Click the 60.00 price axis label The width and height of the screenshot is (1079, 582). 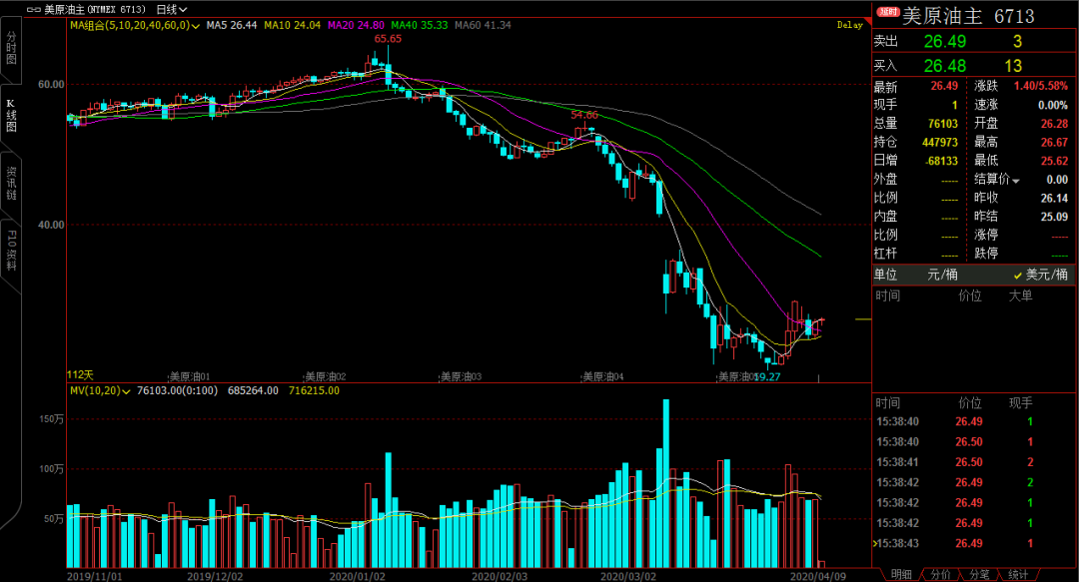click(51, 84)
